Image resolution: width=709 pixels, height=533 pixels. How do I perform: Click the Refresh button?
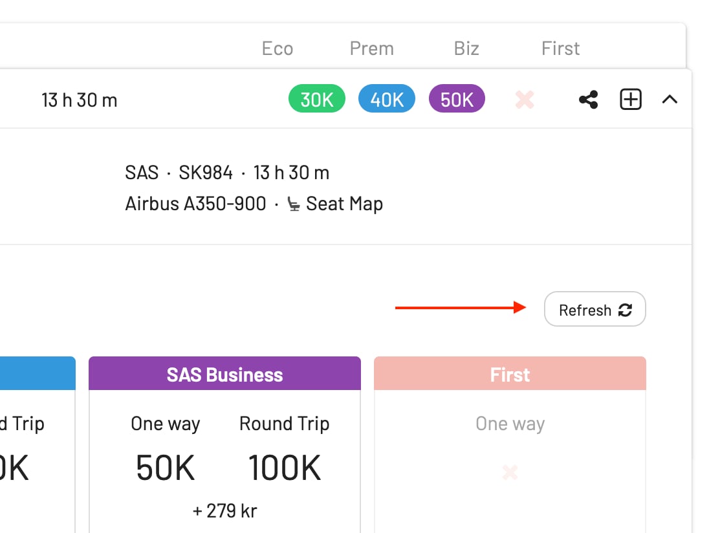[x=594, y=309]
